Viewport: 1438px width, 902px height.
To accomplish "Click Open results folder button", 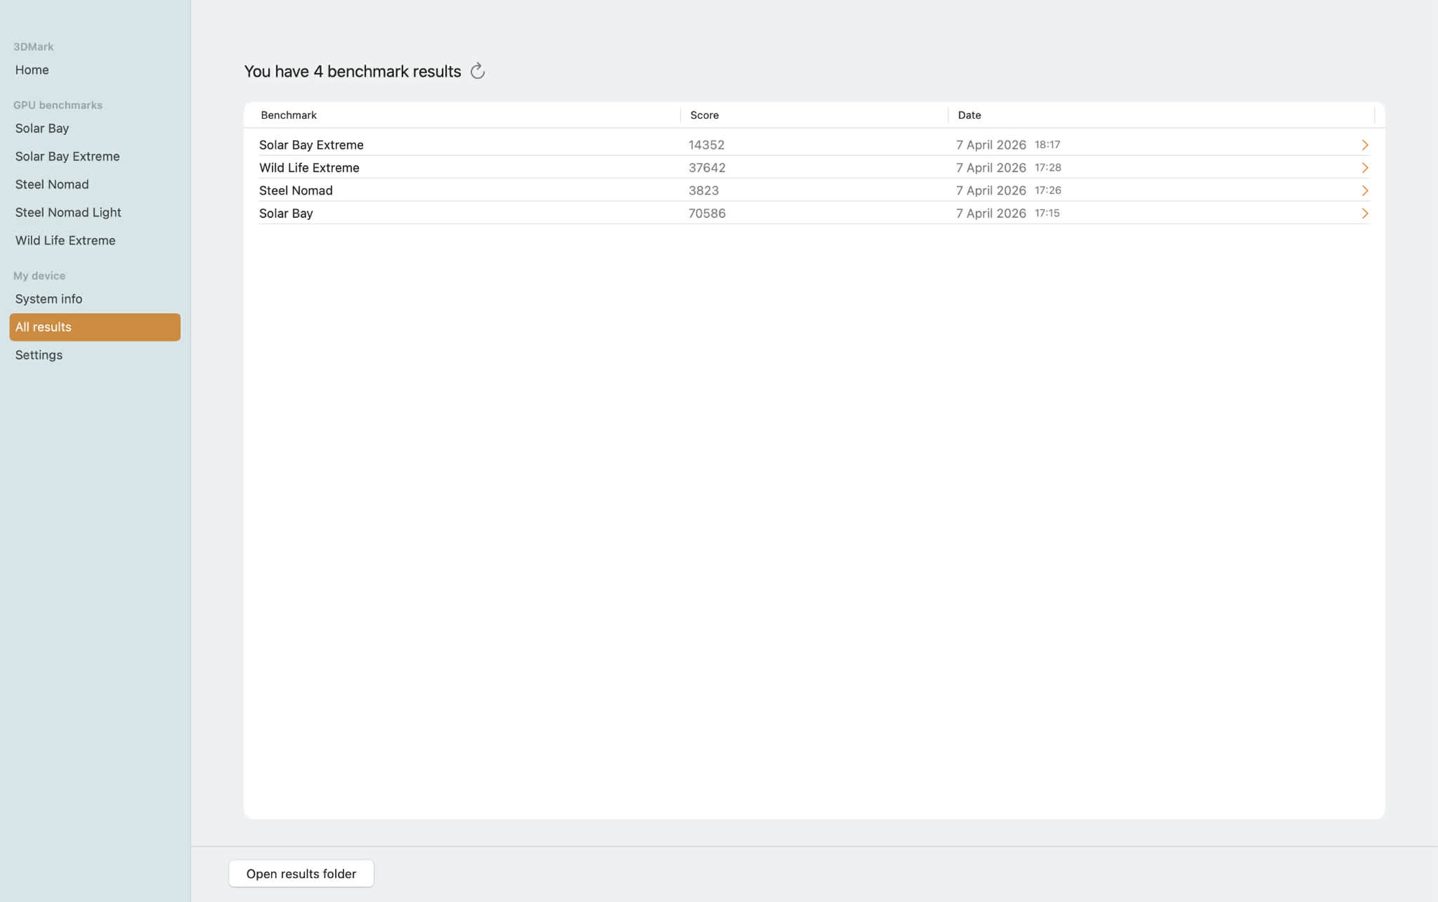I will click(301, 873).
